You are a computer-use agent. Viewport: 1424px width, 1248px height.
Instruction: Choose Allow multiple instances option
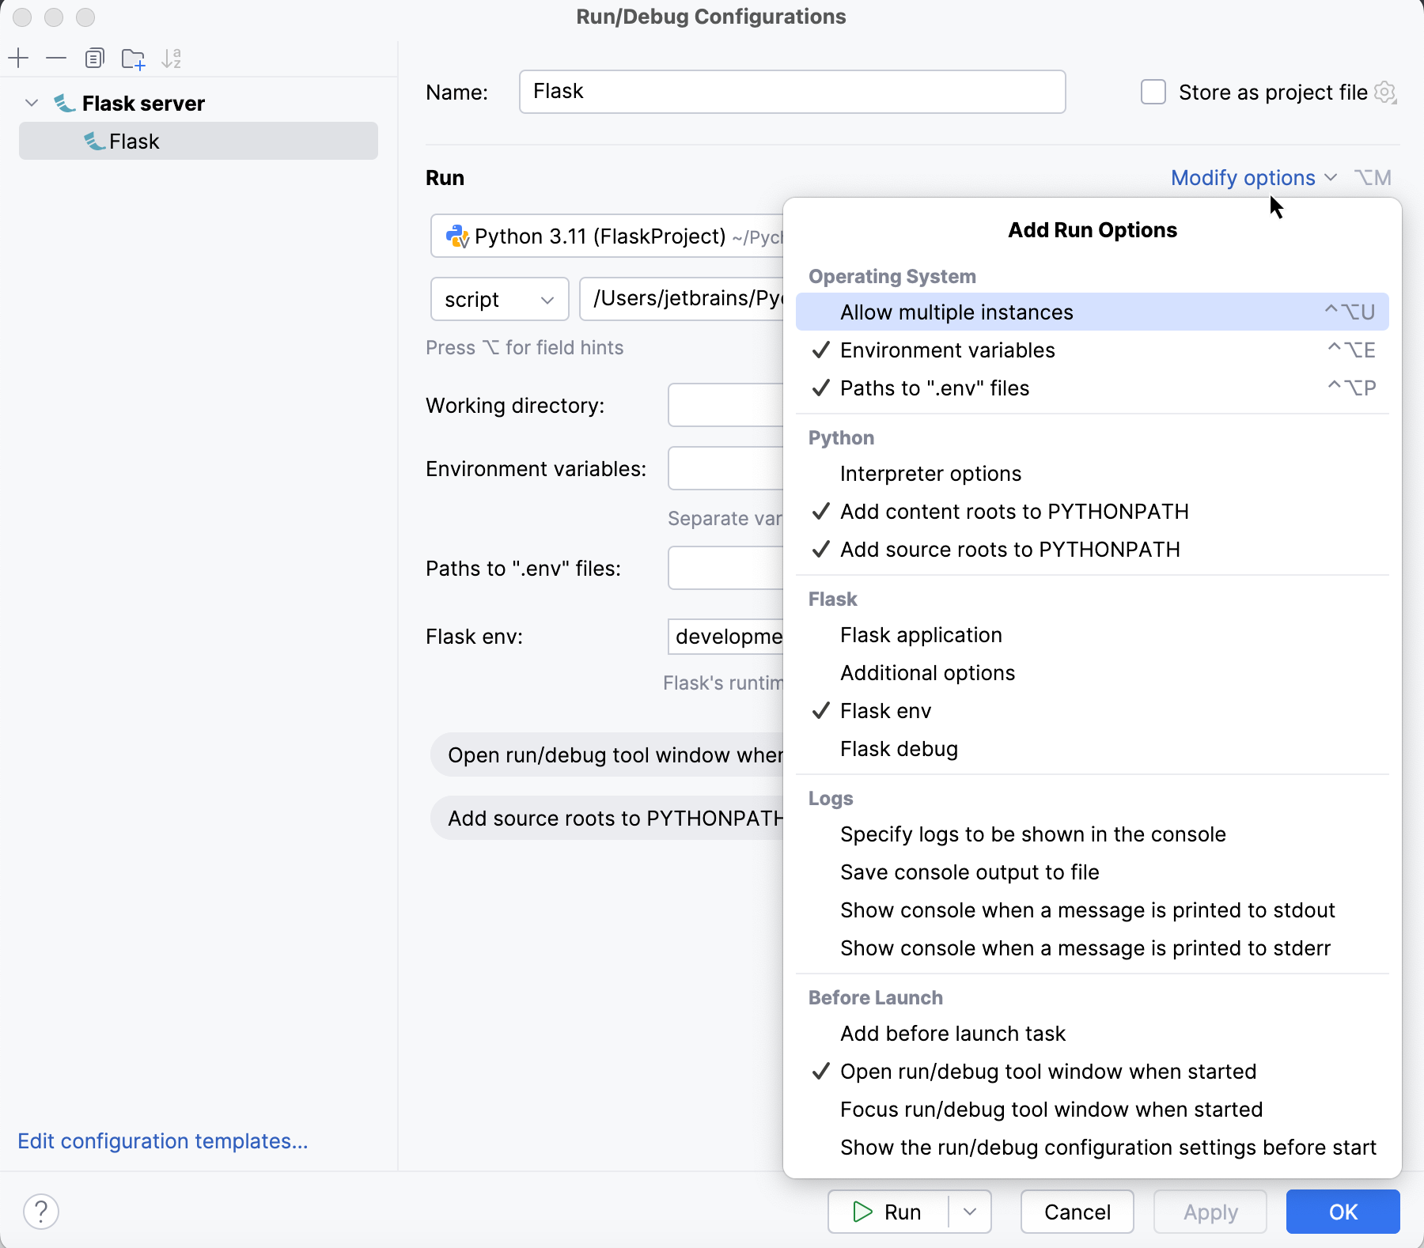[x=956, y=312]
